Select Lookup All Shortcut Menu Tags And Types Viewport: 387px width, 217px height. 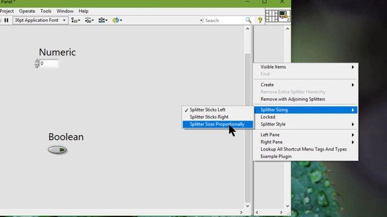(306, 149)
